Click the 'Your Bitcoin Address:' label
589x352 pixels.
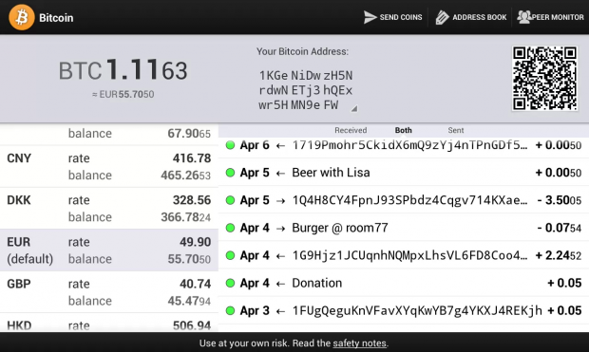(x=302, y=51)
